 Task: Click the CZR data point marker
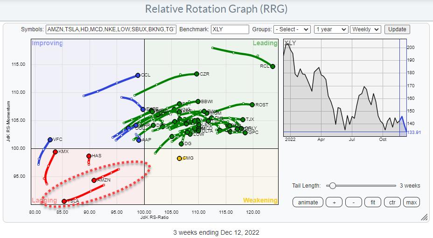[196, 74]
